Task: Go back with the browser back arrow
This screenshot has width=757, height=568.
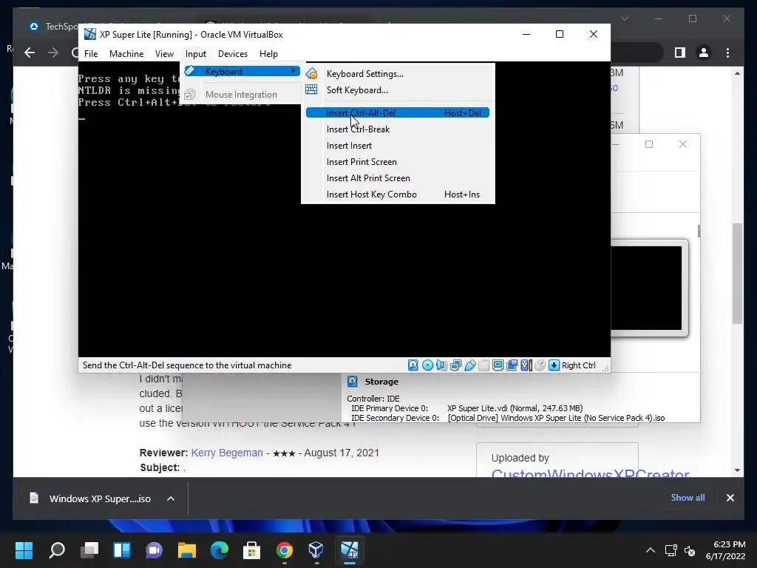Action: tap(30, 53)
